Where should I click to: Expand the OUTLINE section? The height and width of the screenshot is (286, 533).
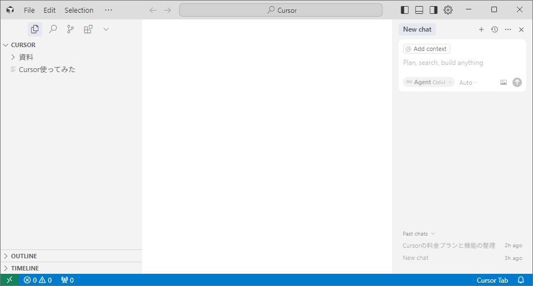tap(71, 256)
